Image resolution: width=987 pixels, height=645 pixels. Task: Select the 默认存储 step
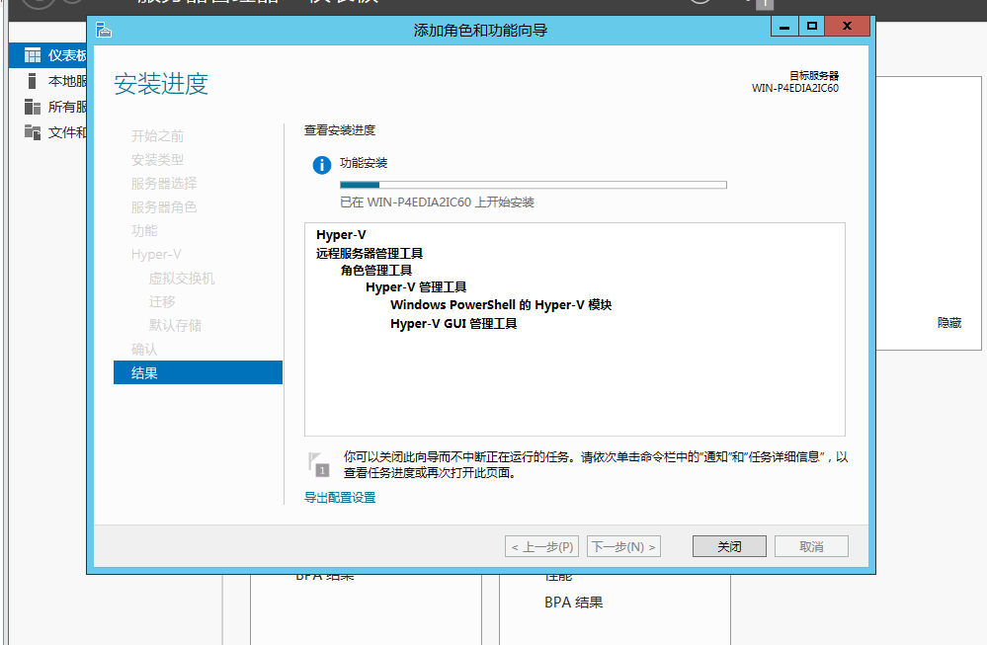click(x=175, y=325)
